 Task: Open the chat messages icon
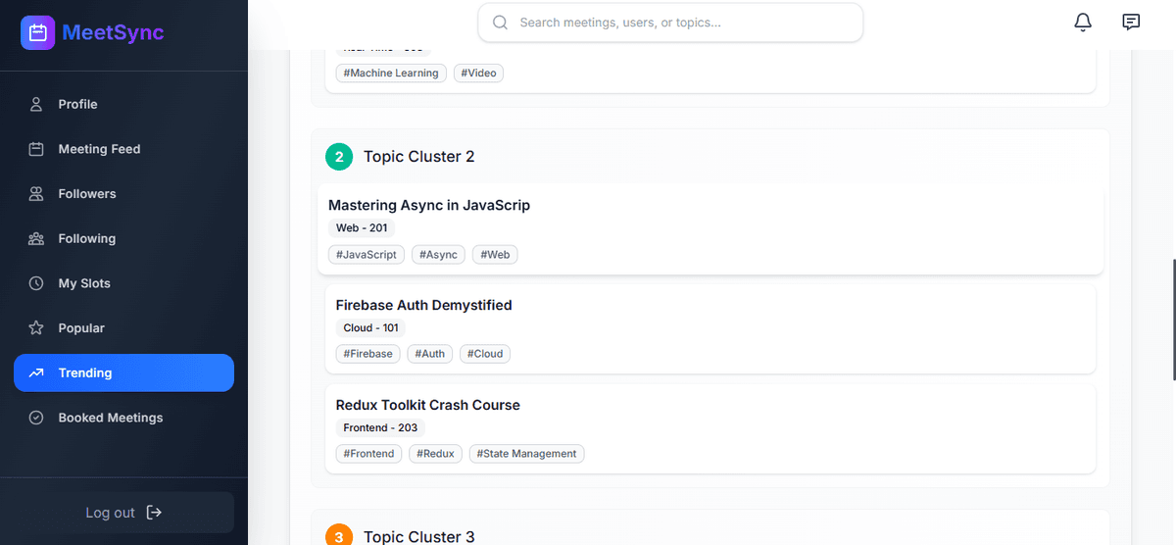(x=1131, y=22)
